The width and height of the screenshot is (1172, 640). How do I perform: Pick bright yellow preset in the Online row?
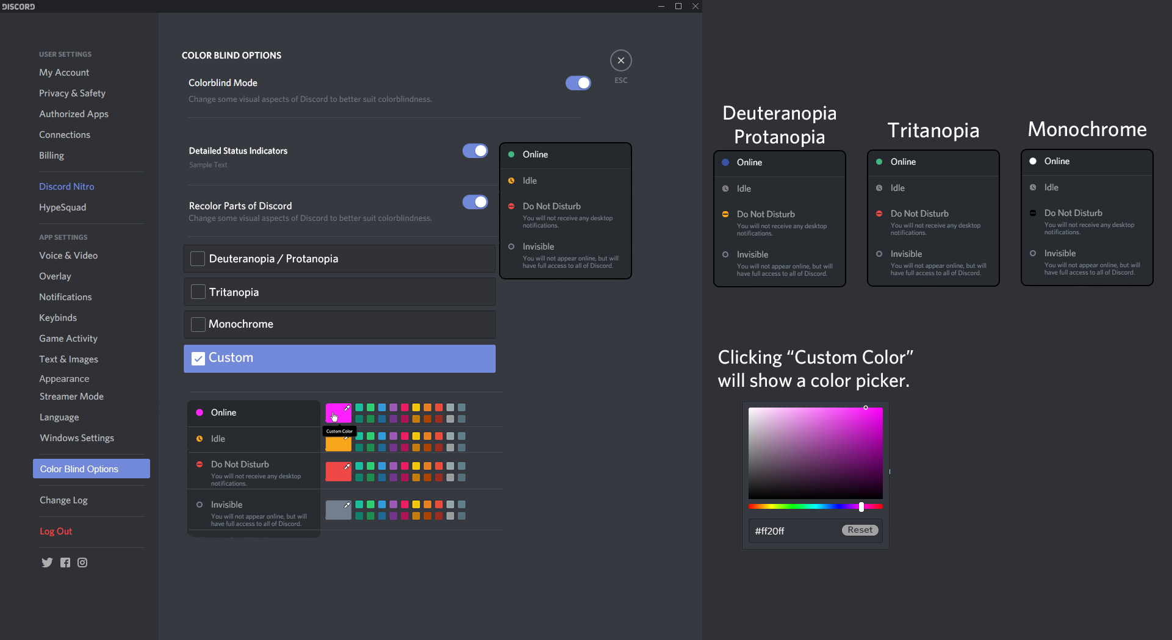click(x=416, y=408)
